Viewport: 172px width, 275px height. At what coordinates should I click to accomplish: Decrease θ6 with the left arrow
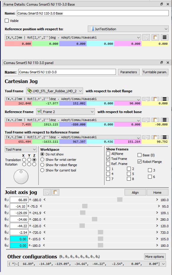(44, 232)
